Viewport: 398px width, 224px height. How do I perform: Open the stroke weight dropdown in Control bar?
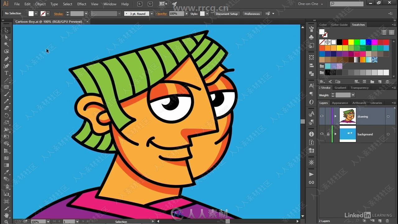(86, 14)
